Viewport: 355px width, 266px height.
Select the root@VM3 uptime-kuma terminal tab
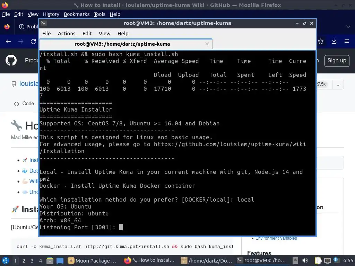[125, 44]
